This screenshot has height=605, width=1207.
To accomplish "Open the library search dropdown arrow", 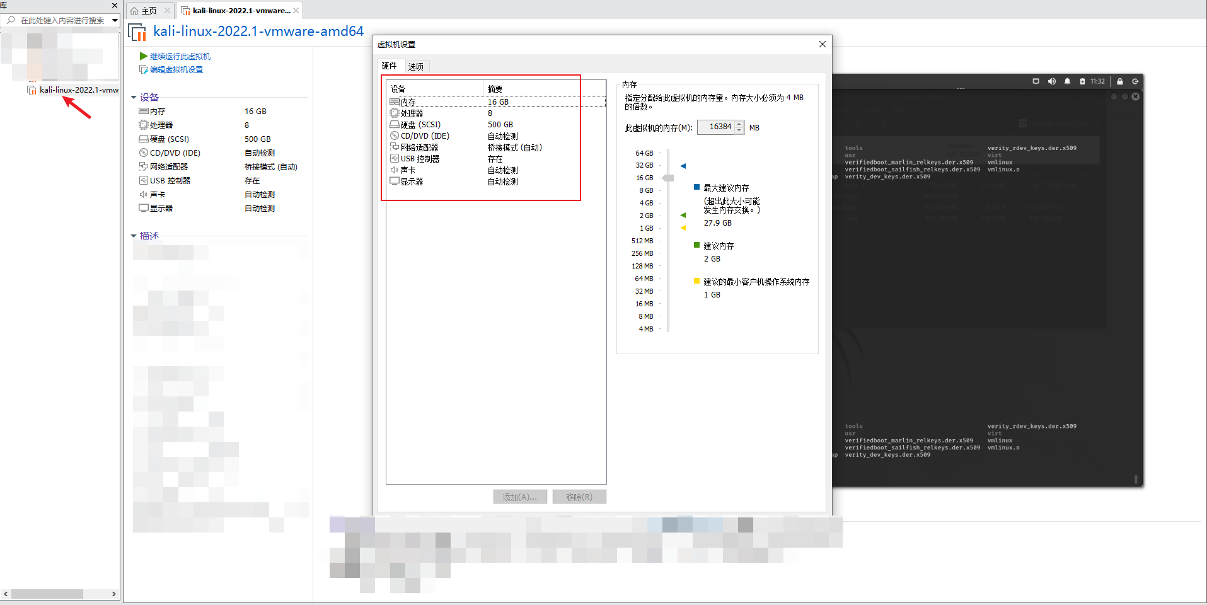I will [x=115, y=20].
